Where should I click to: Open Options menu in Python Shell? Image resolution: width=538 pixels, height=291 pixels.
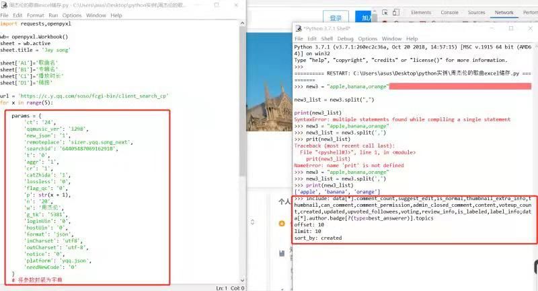click(367, 38)
